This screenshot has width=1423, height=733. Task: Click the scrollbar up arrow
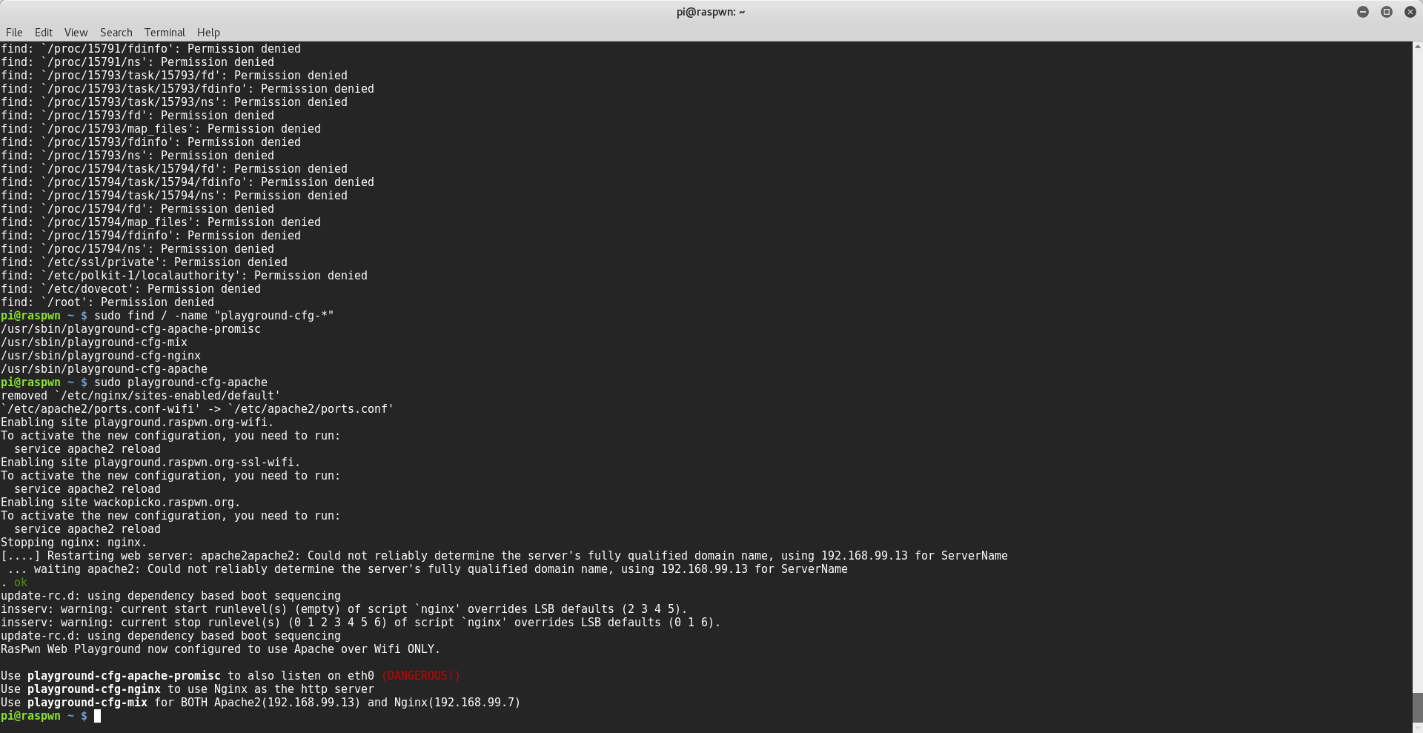pyautogui.click(x=1417, y=47)
